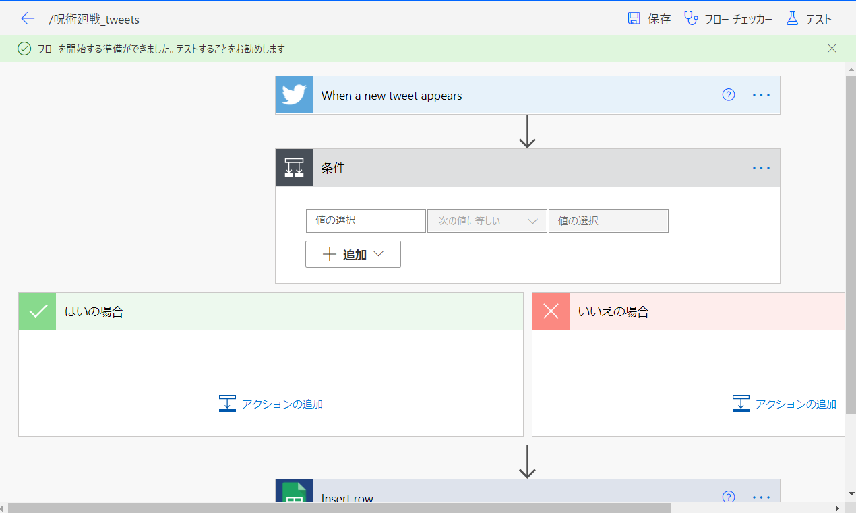Dismiss the green notification banner
The image size is (856, 513).
tap(832, 49)
